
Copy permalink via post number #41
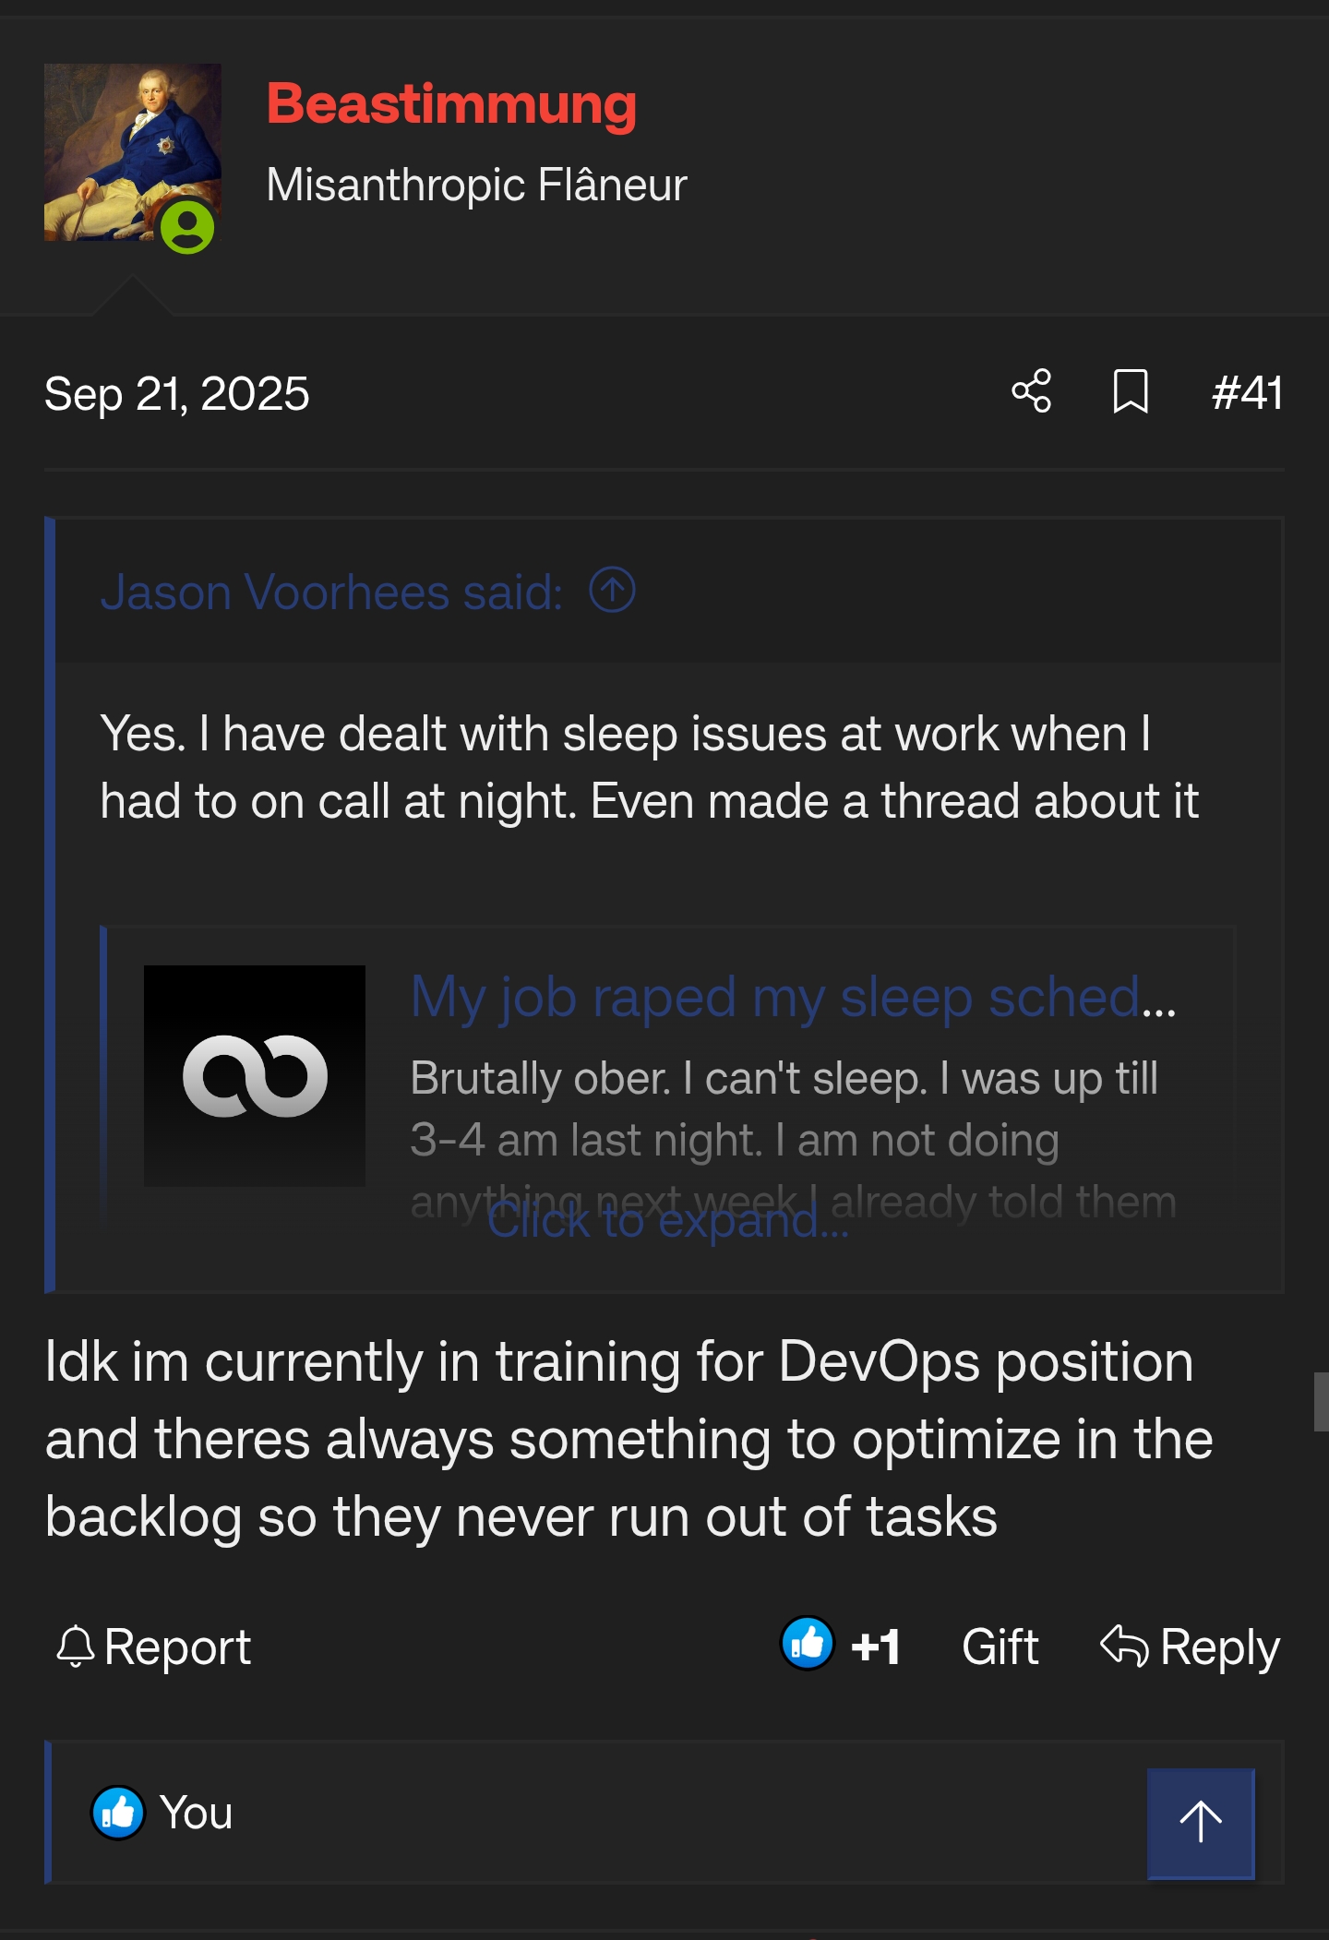(1247, 393)
